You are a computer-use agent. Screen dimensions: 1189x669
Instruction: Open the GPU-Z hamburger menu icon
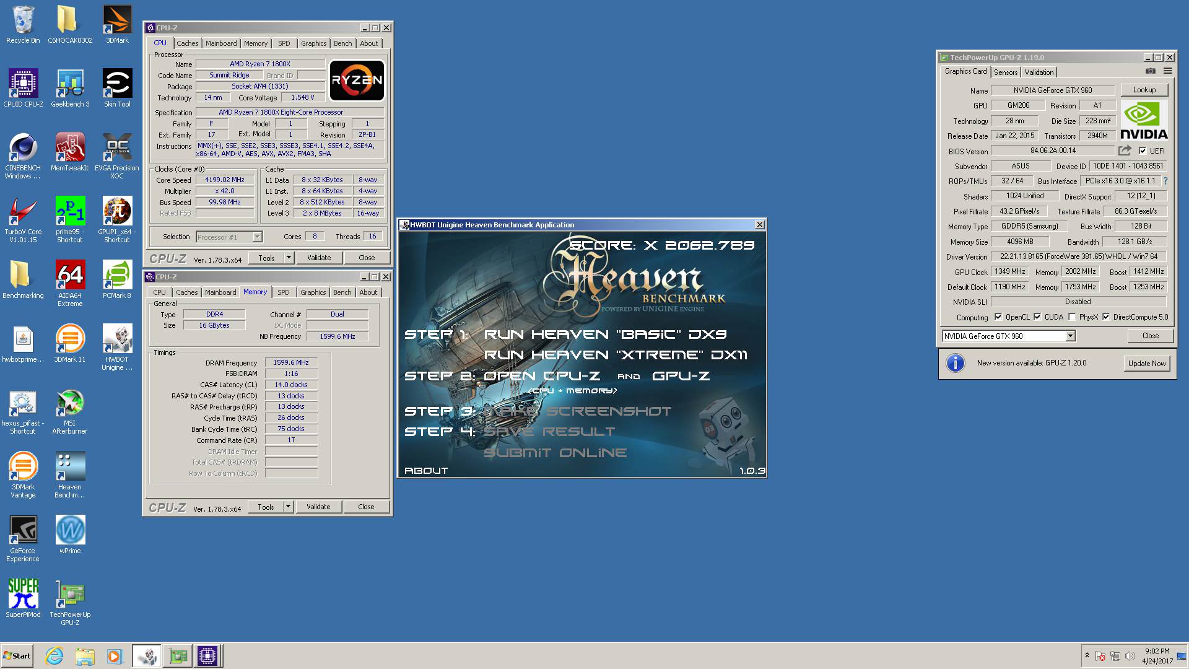pos(1167,71)
